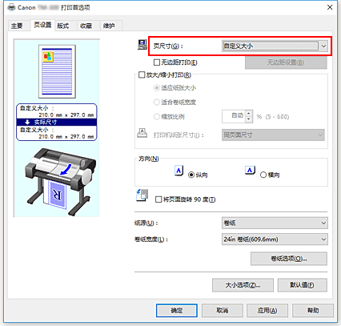Click the 取消 button
341x326 pixels.
[223, 311]
